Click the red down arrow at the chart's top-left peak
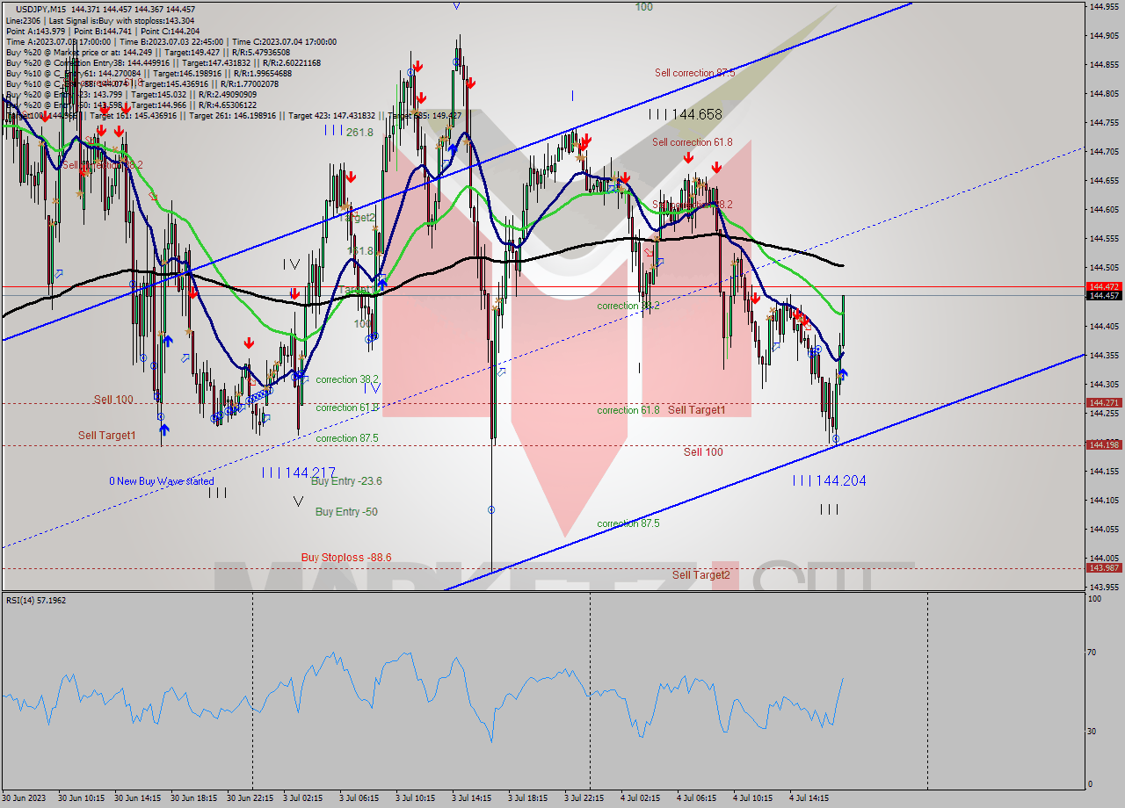 tap(46, 116)
